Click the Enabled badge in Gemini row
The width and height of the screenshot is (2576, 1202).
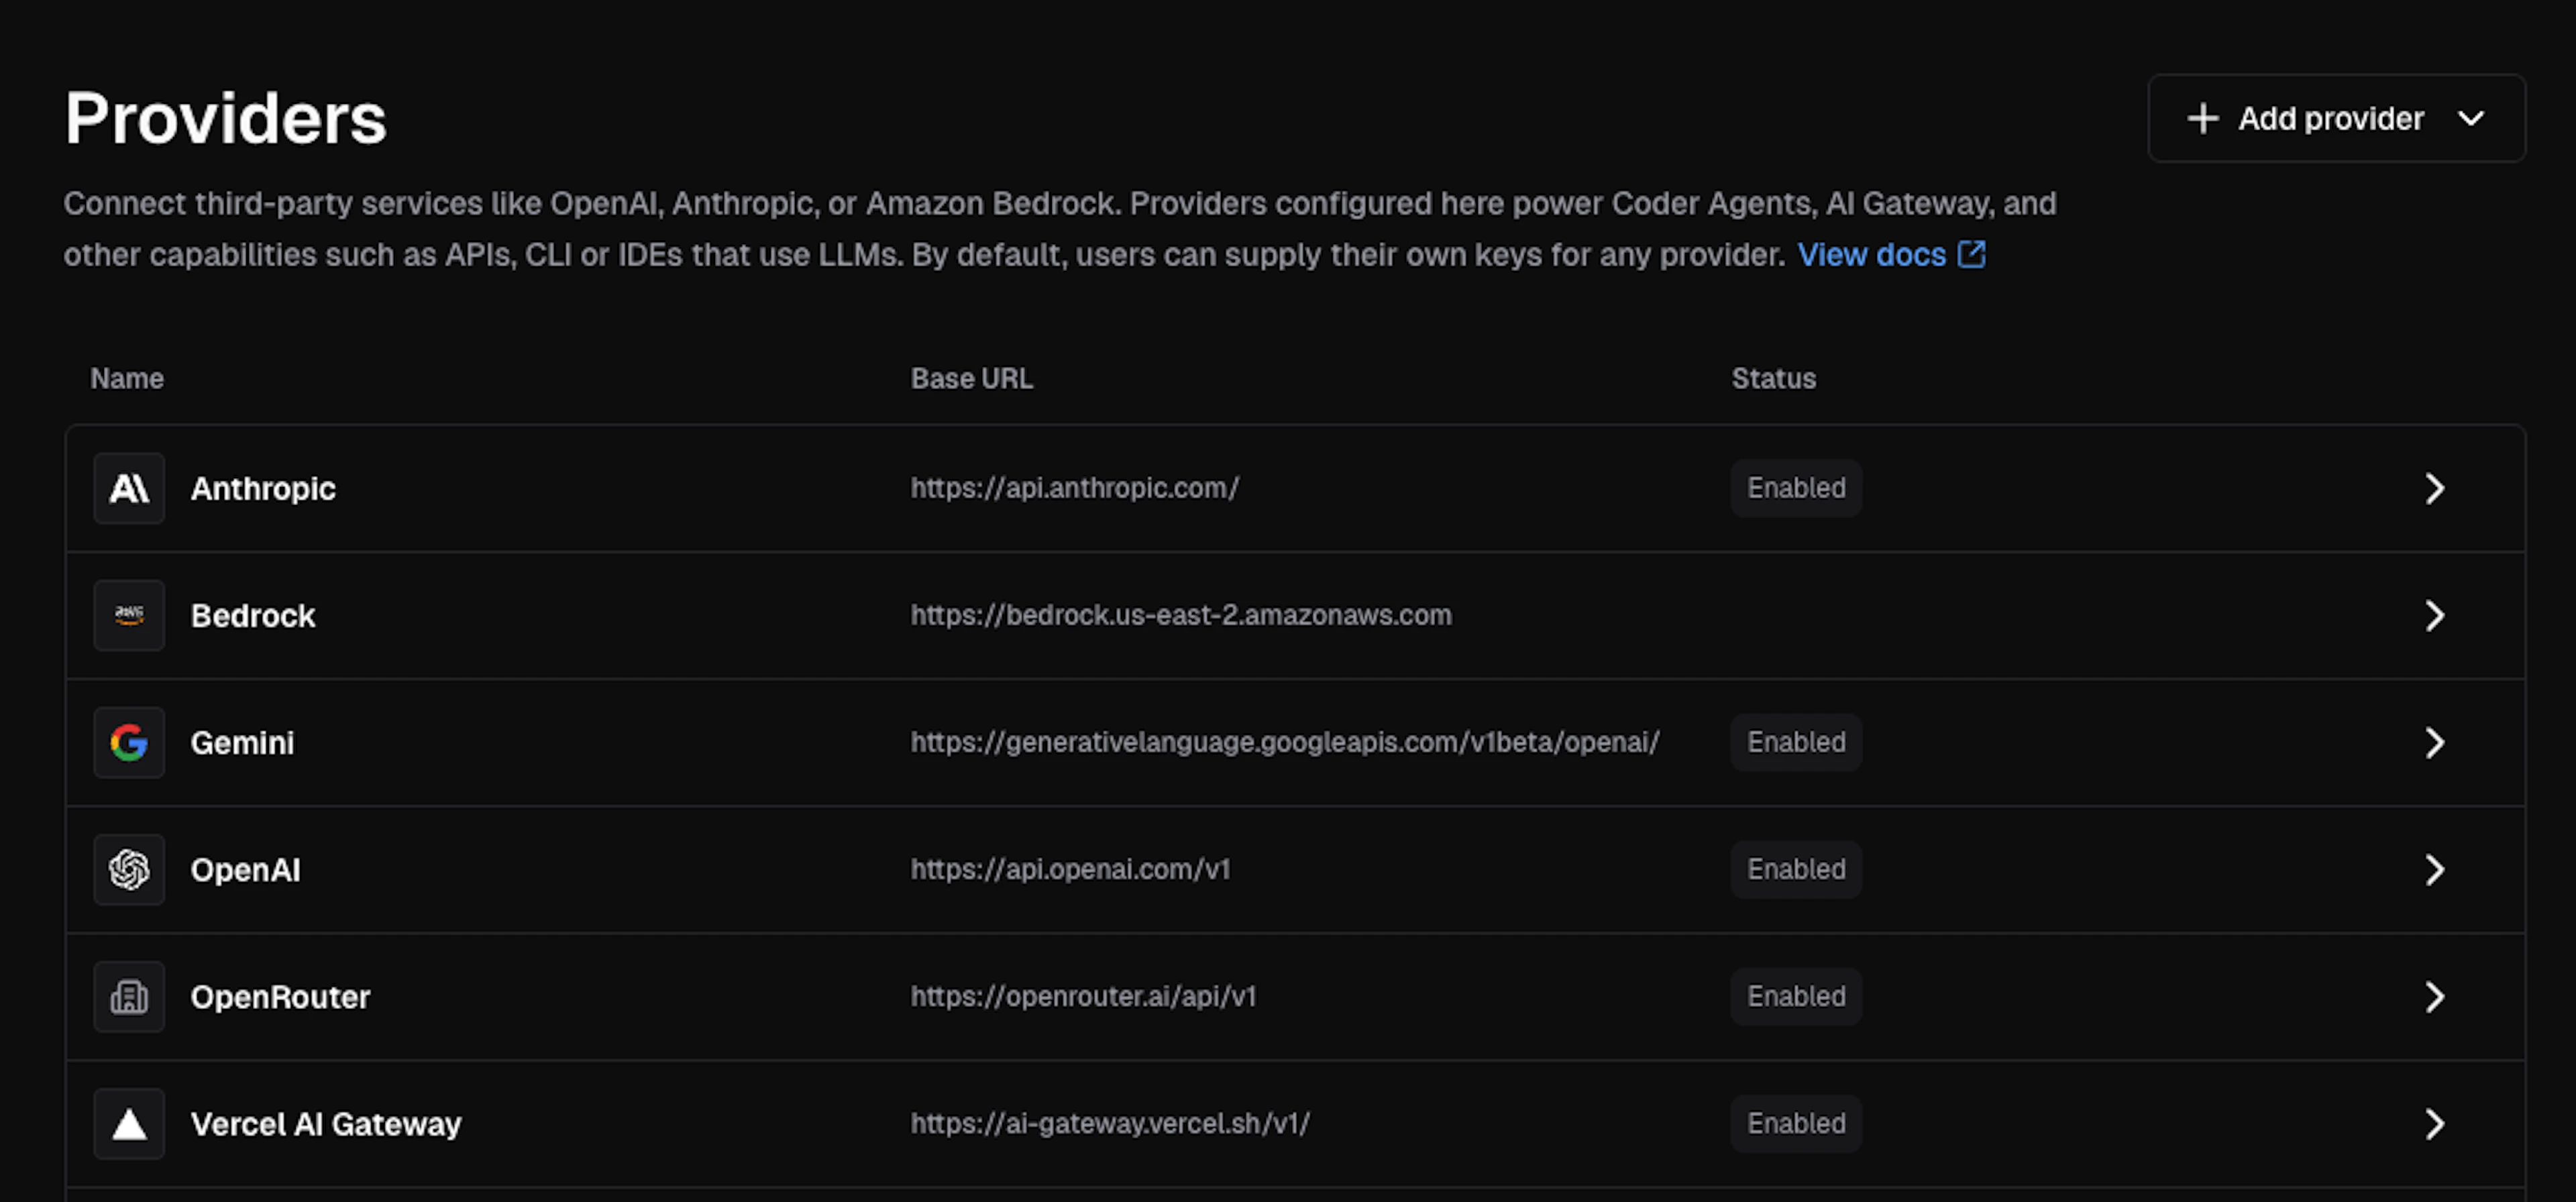[x=1796, y=742]
